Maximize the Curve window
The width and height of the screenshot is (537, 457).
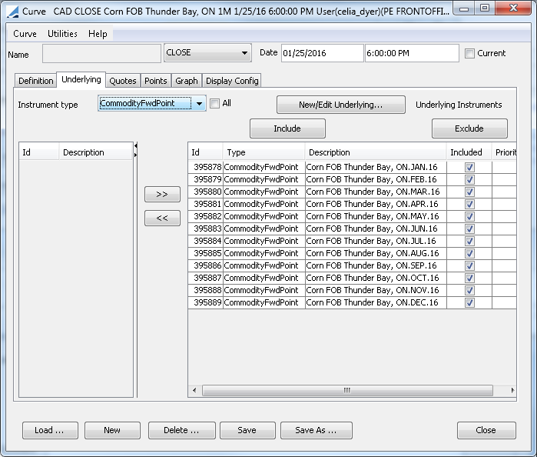(x=485, y=8)
